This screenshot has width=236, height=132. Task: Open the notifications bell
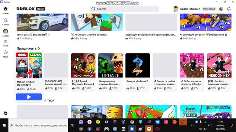point(229,9)
